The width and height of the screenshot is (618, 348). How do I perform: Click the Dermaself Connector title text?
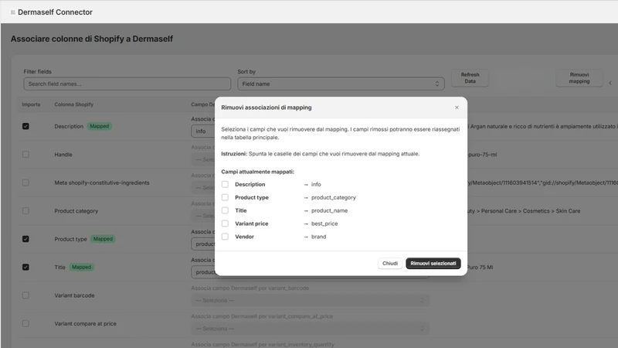coord(55,12)
